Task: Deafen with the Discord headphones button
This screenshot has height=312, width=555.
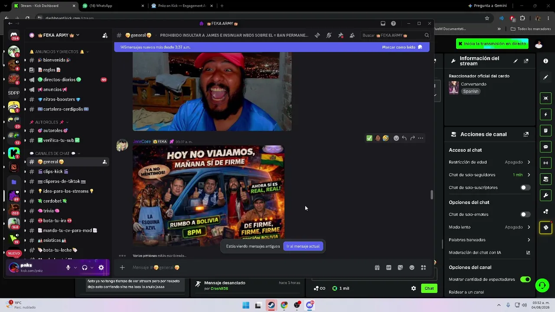Action: click(x=85, y=268)
